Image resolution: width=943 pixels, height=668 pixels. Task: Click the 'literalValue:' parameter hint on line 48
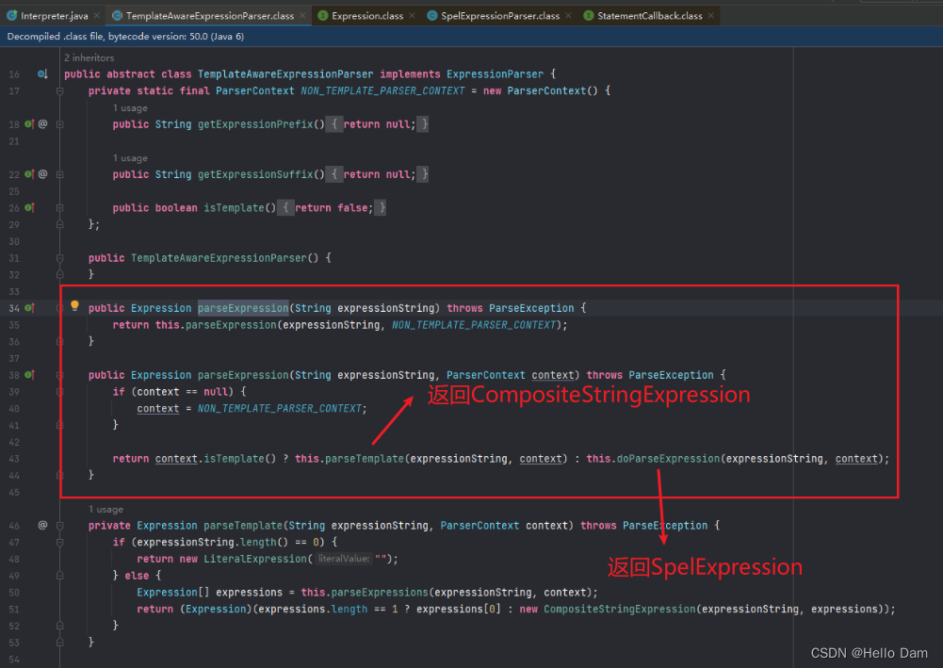(344, 559)
